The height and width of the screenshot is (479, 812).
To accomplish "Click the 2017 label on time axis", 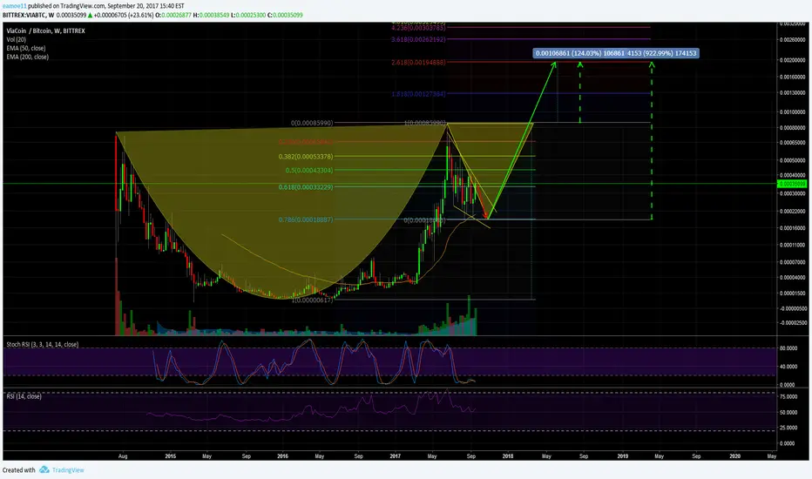I will [x=396, y=456].
